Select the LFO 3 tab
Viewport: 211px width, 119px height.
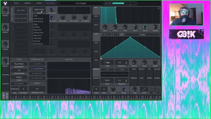point(96,54)
